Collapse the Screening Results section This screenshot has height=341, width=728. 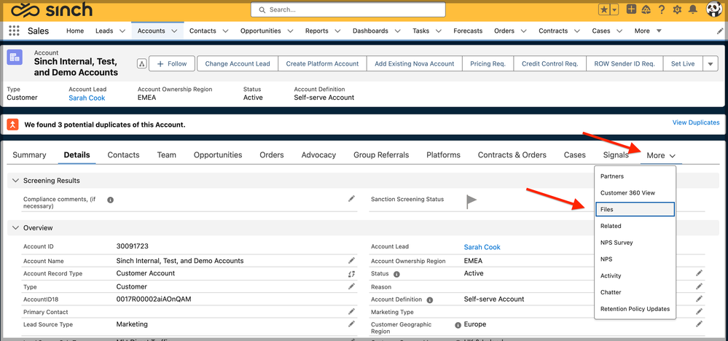16,181
